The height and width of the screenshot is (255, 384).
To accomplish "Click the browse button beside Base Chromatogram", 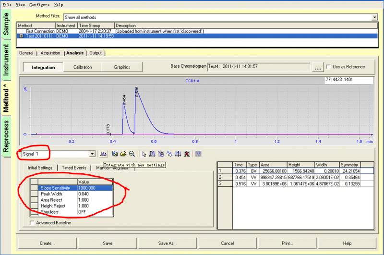I will (x=317, y=67).
